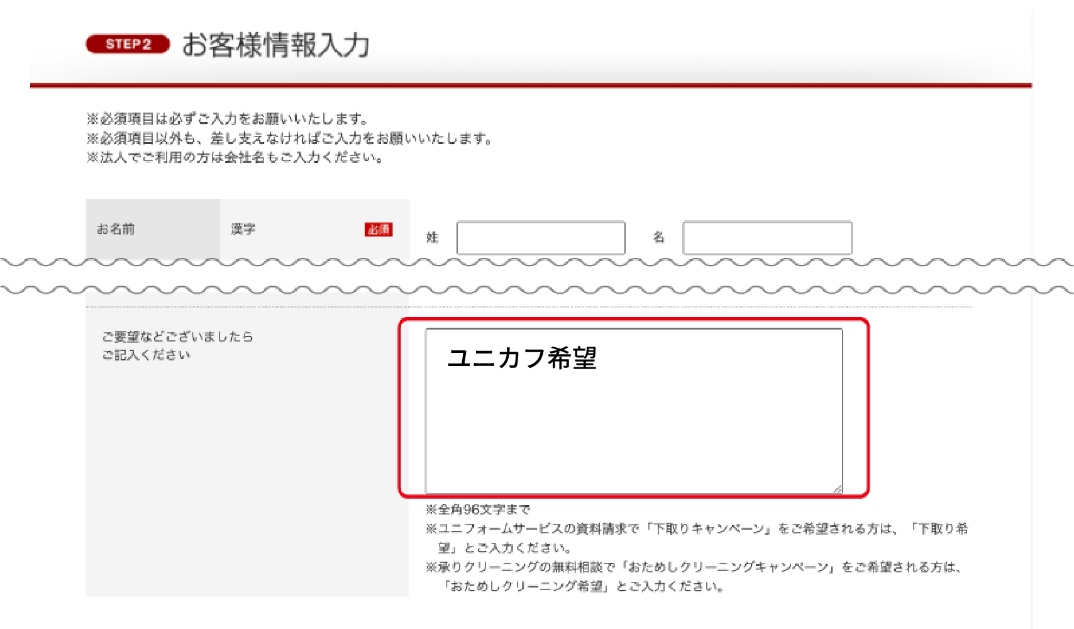This screenshot has height=629, width=1074.
Task: Click the 姓 (last name) input field
Action: 541,238
